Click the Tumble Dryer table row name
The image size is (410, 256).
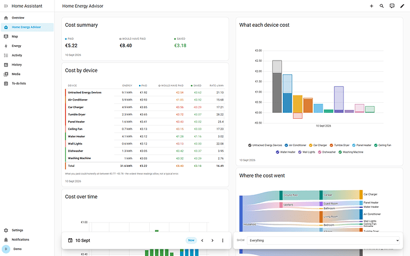(77, 115)
